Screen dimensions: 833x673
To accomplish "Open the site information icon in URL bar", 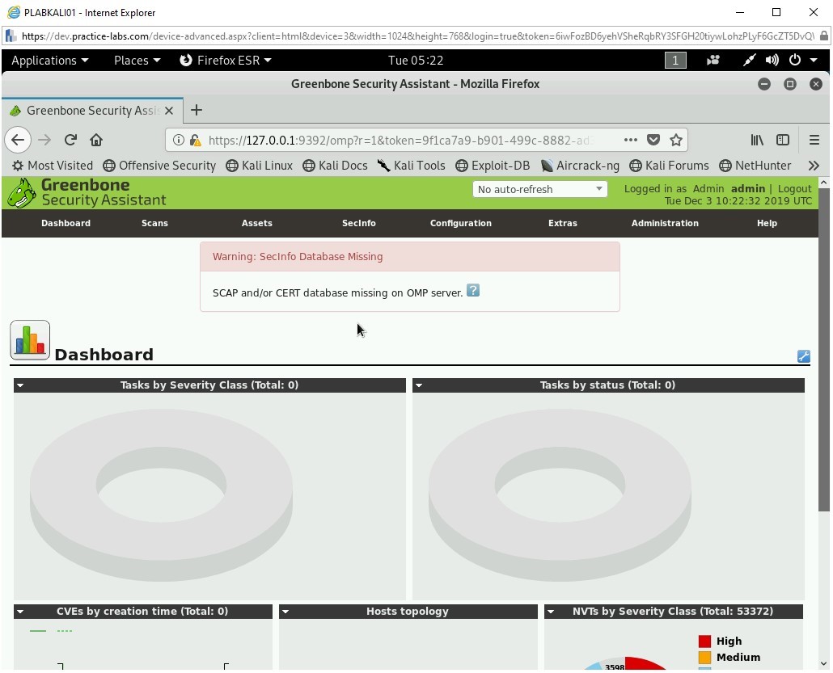I will point(179,140).
